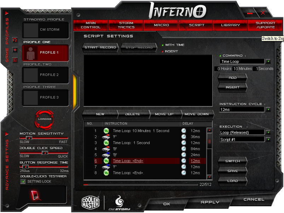The height and width of the screenshot is (213, 284).
Task: Click the delay clock icon in row 5
Action: [184, 155]
